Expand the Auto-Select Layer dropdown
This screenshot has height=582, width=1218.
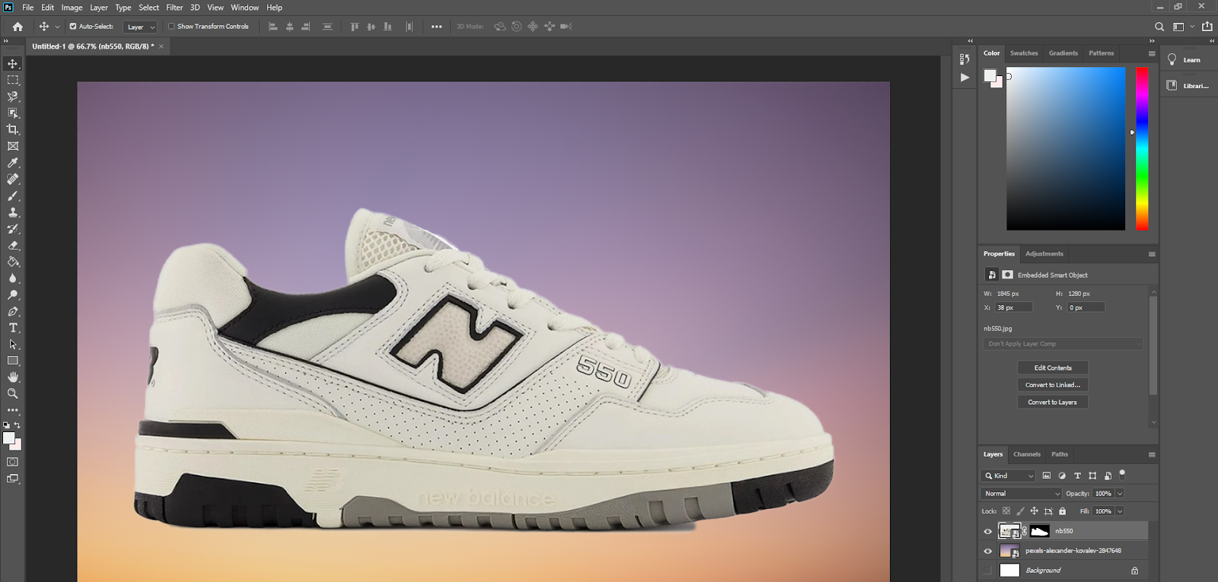pos(141,27)
